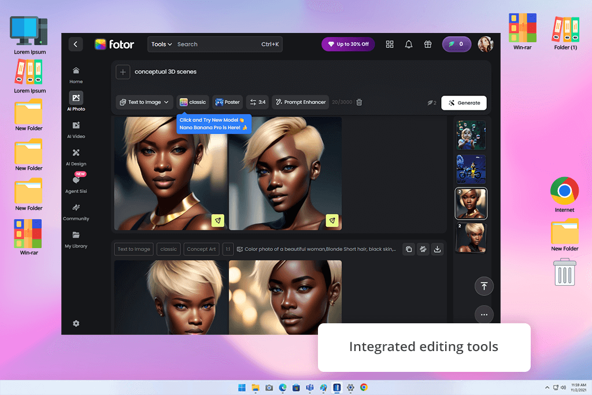Open the 3:4 aspect ratio selector

(257, 102)
